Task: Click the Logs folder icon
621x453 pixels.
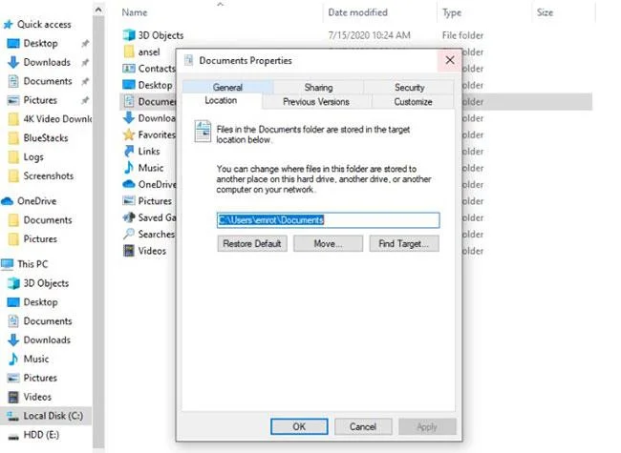Action: pyautogui.click(x=13, y=157)
